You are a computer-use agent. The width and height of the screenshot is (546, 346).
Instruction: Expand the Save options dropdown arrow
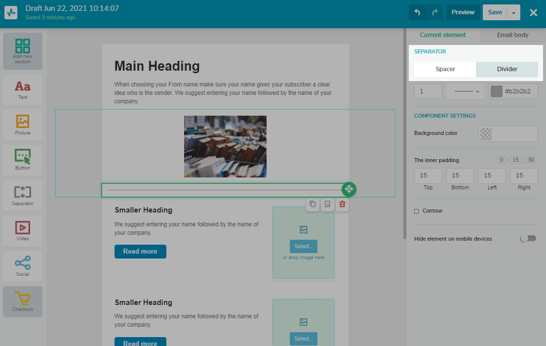pos(513,13)
